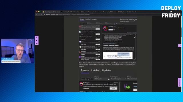Image resolution: width=183 pixels, height=102 pixels.
Task: Click the star rating in ReSharper detail pane
Action: pyautogui.click(x=120, y=28)
